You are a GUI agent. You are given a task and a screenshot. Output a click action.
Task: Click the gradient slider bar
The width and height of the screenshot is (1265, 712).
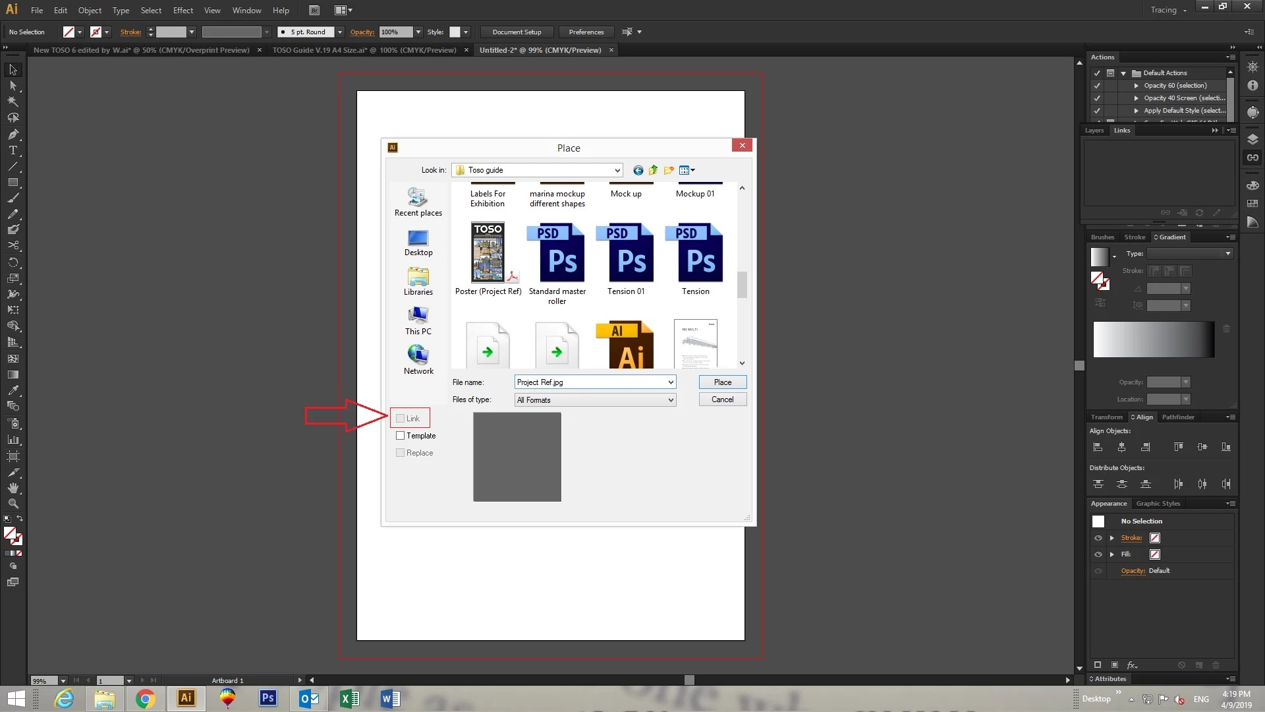pos(1153,340)
